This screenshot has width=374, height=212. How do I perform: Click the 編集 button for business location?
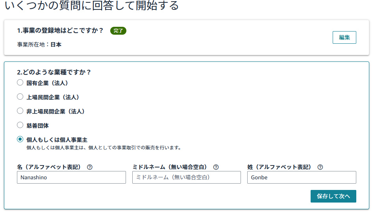pos(344,37)
